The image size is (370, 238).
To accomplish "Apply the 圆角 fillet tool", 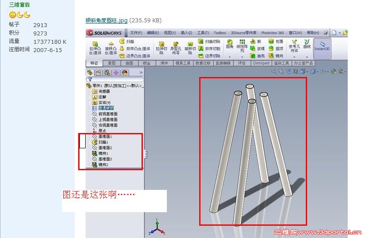I will point(230,44).
